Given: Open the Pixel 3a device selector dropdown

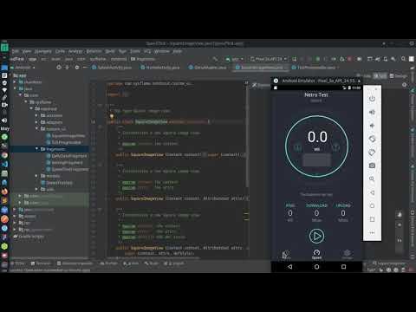Looking at the screenshot, I should [269, 59].
